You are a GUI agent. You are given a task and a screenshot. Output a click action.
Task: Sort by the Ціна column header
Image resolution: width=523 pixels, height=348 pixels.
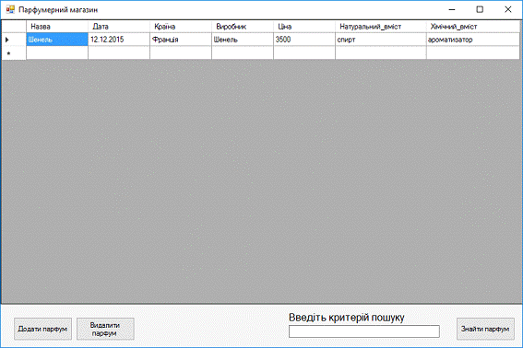304,27
